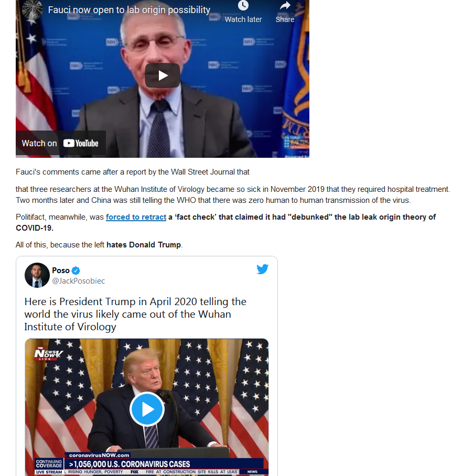Click the Share arrow icon
This screenshot has height=476, width=463.
(285, 5)
